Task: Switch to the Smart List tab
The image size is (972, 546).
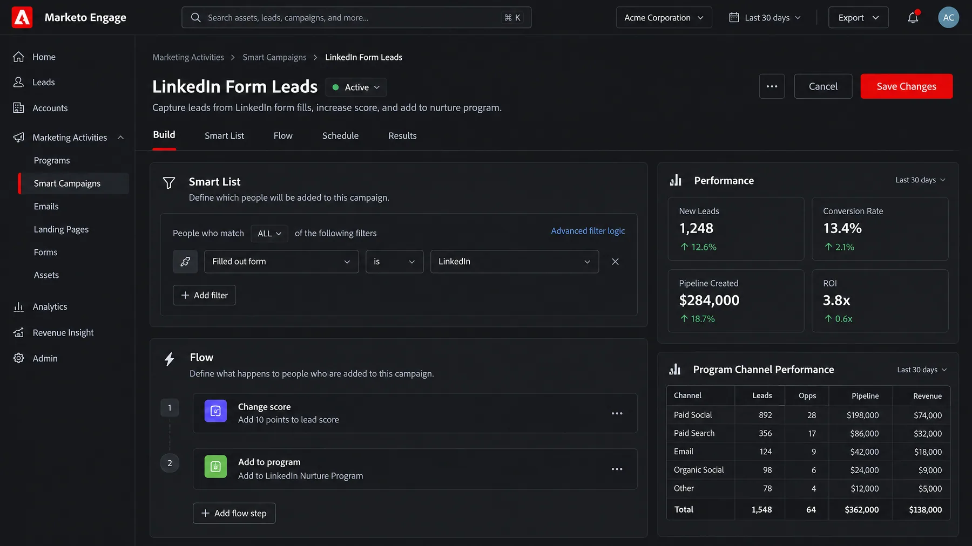Action: pyautogui.click(x=224, y=136)
